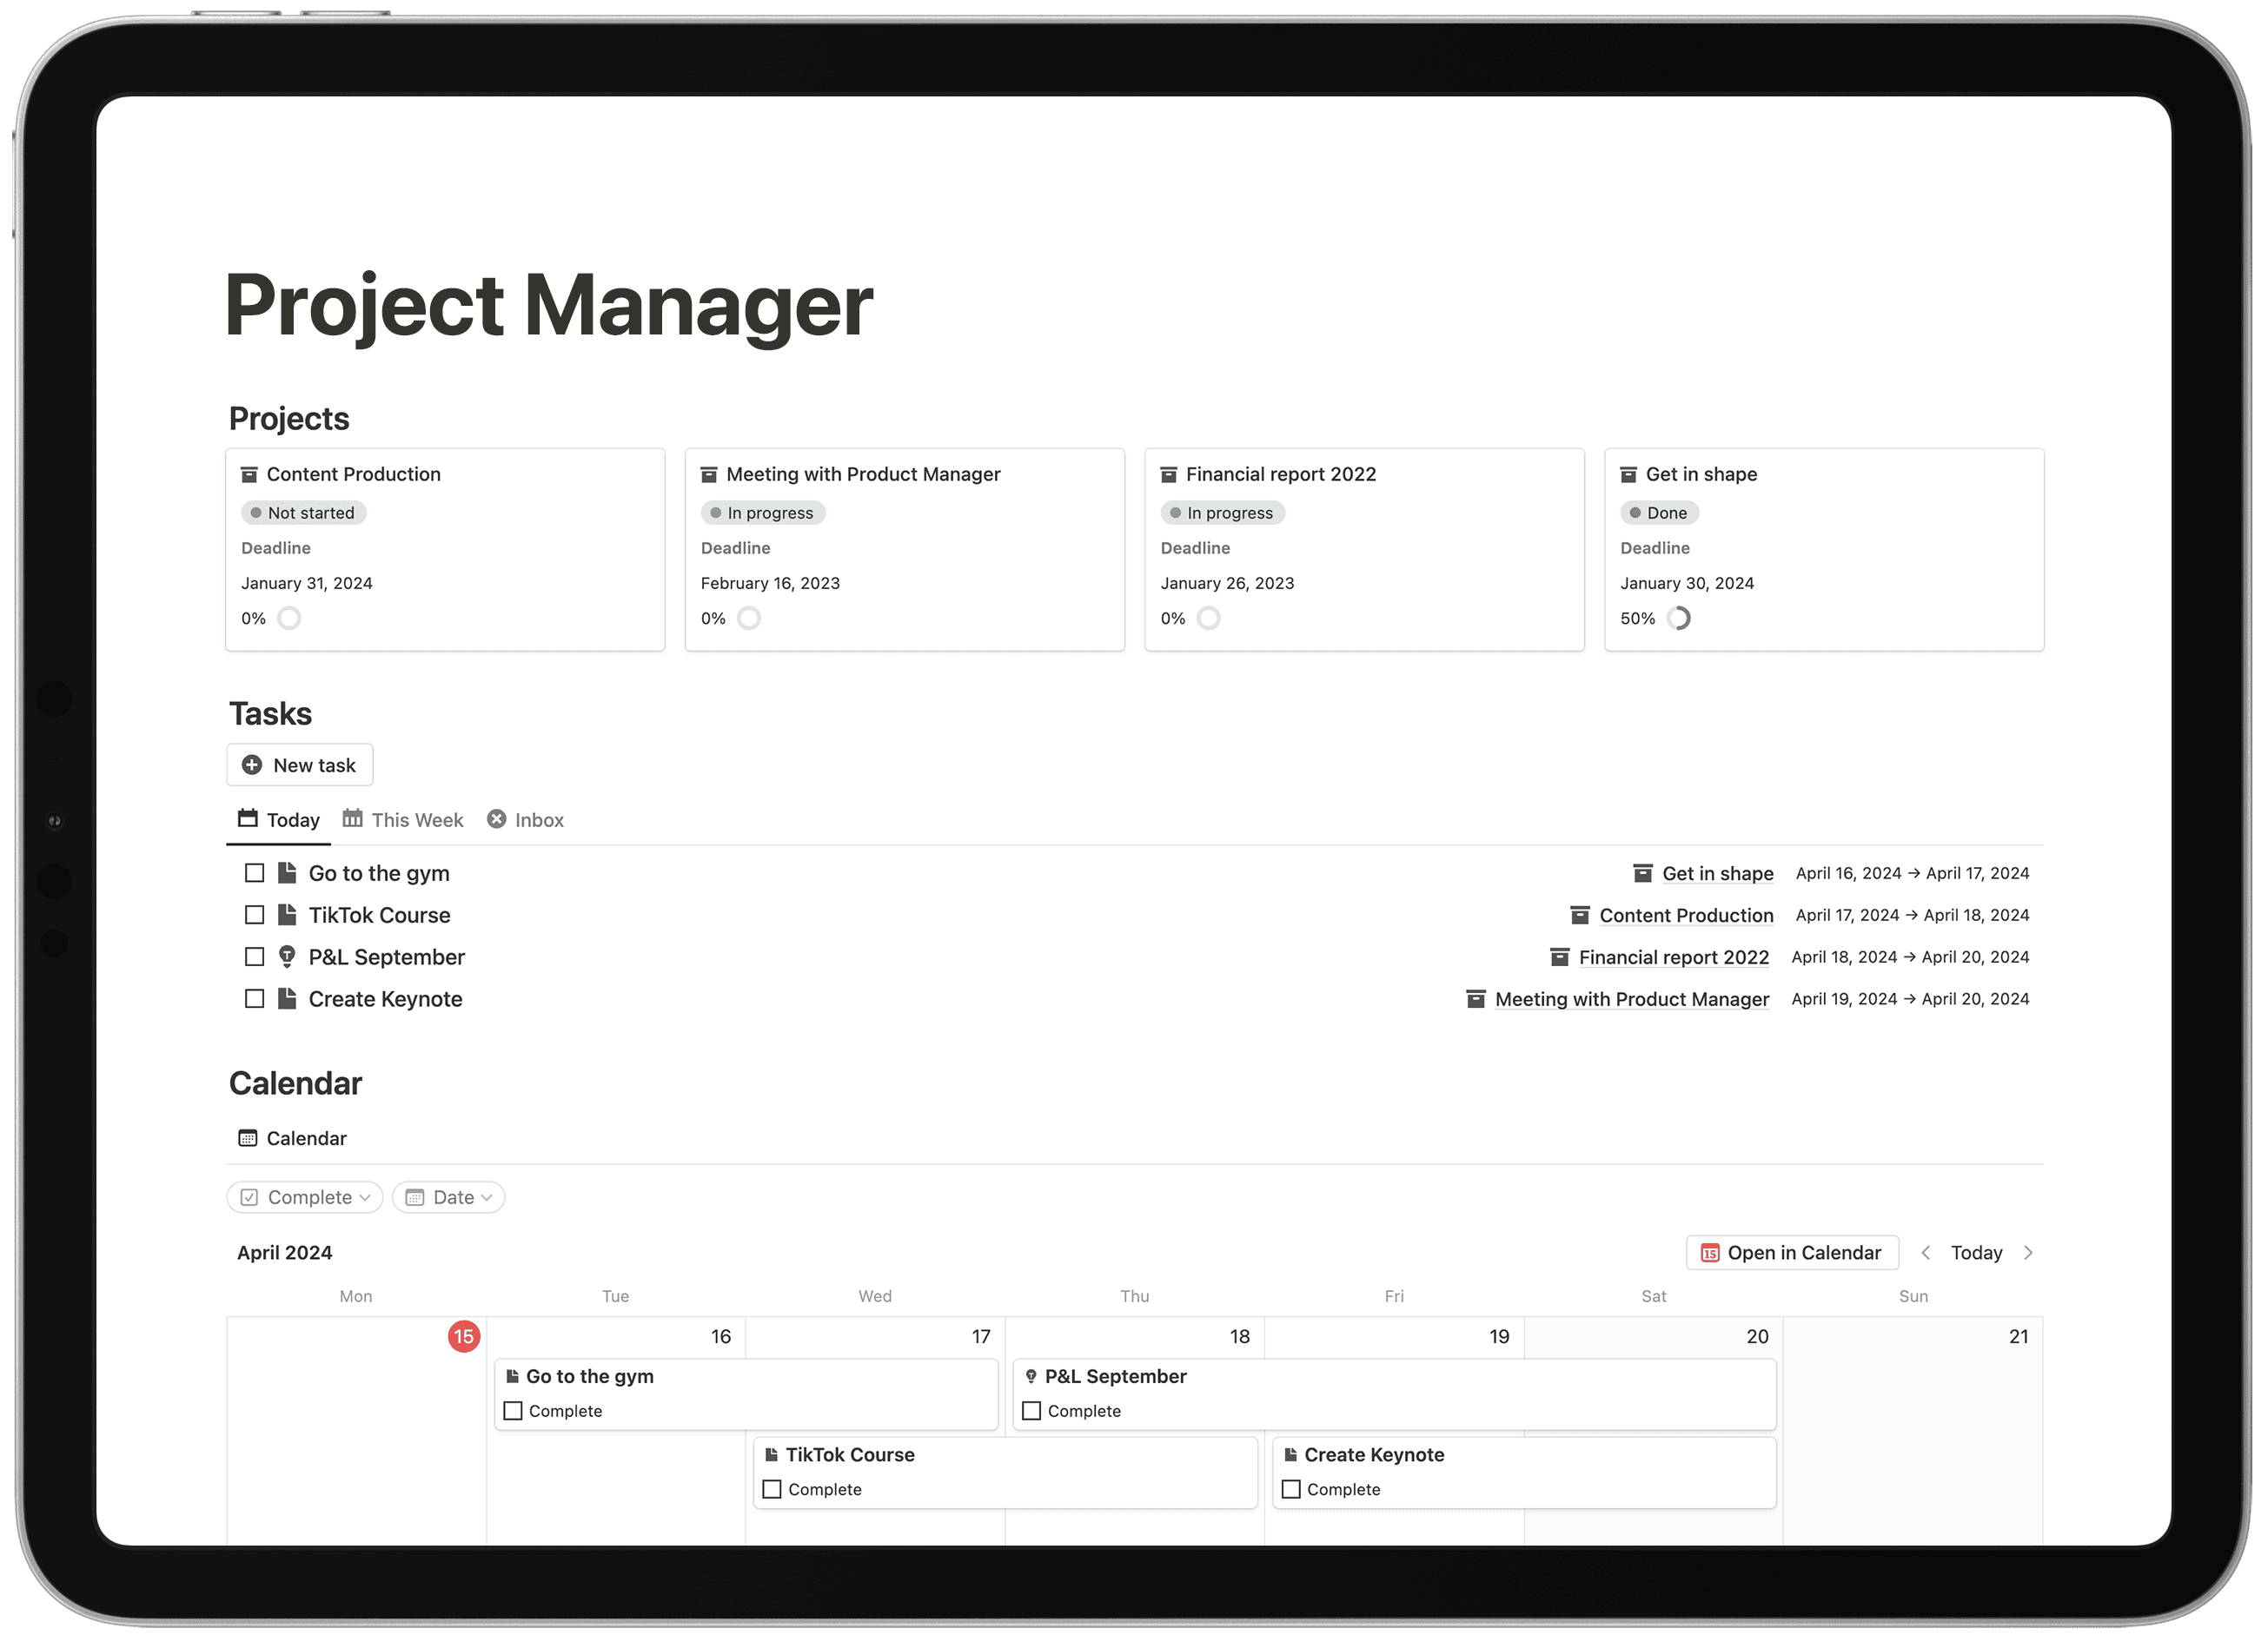Select the highlighted 15 date in calendar
The image size is (2268, 1642).
(x=464, y=1336)
